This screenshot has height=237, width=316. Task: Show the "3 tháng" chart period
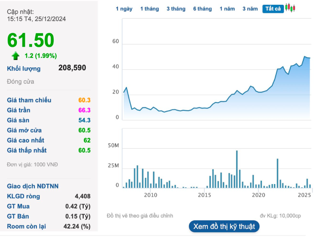(176, 9)
